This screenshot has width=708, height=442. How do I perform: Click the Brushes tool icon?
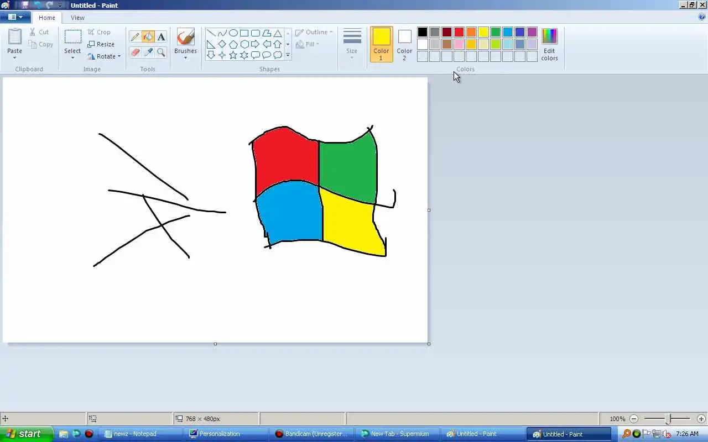pyautogui.click(x=185, y=37)
